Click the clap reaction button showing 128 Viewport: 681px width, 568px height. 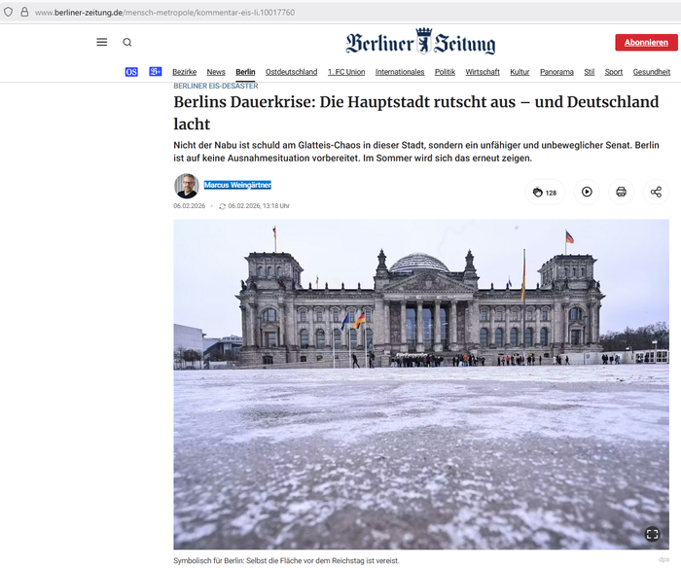545,193
